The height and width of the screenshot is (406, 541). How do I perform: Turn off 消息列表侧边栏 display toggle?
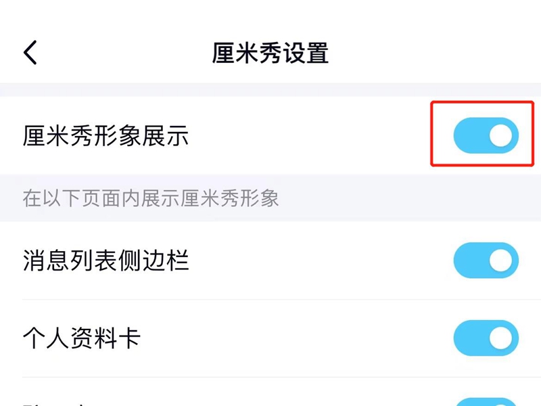(x=486, y=261)
